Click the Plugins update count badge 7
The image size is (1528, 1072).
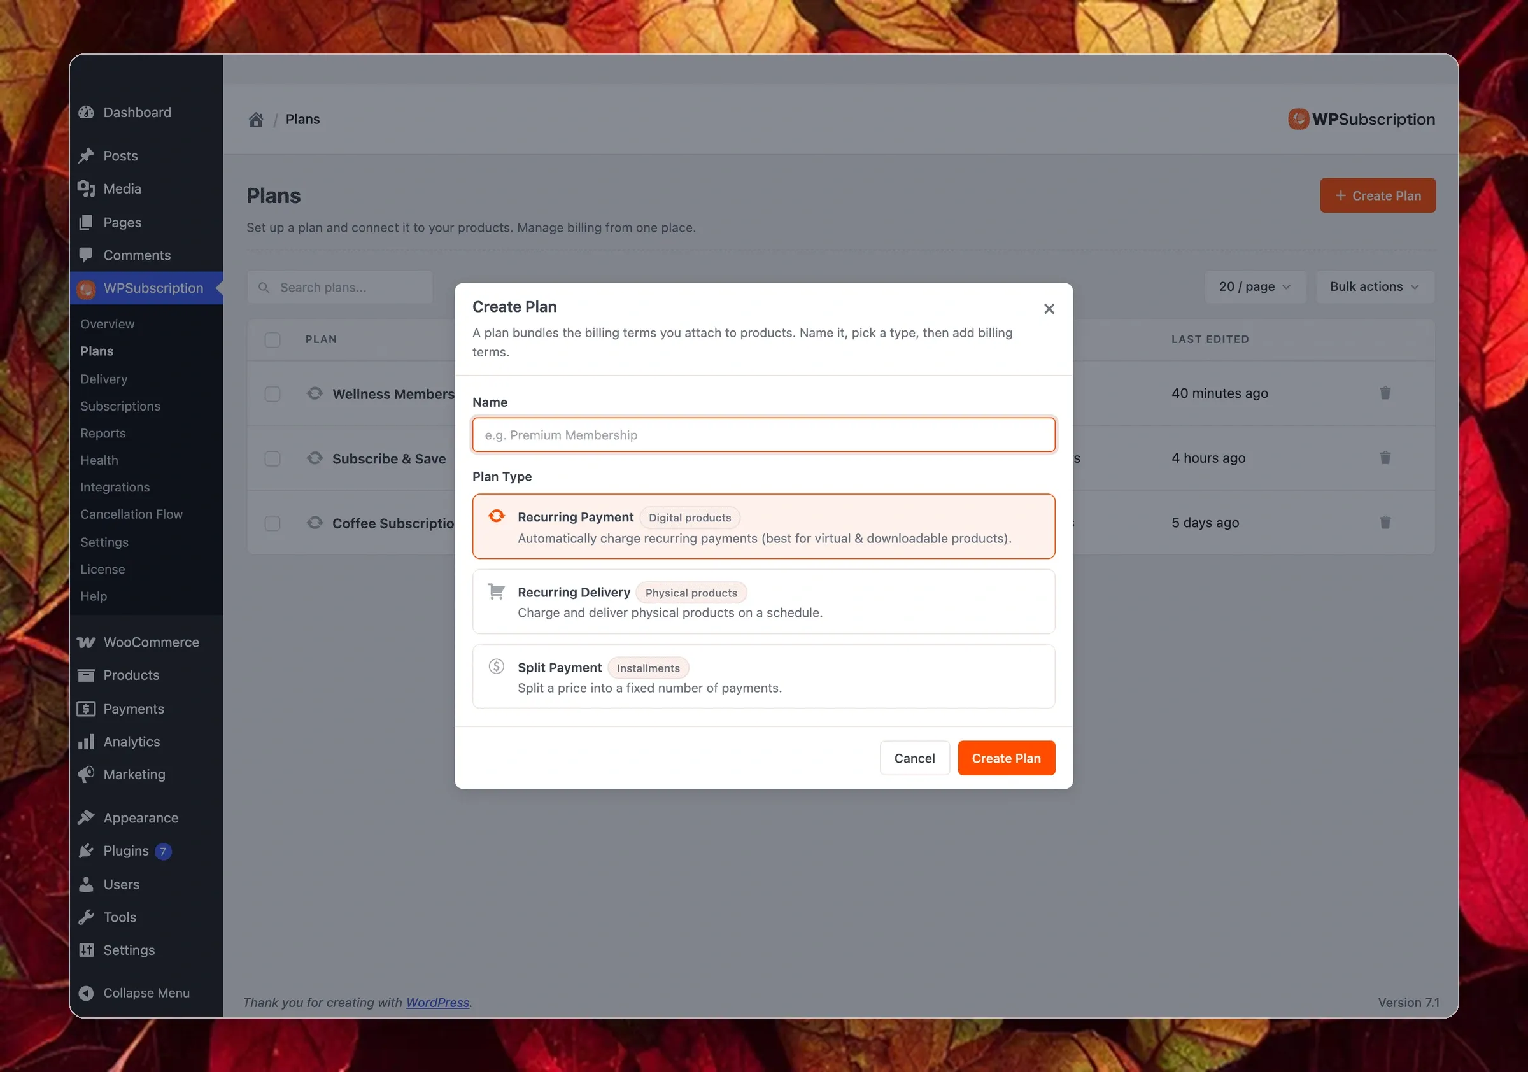tap(163, 851)
